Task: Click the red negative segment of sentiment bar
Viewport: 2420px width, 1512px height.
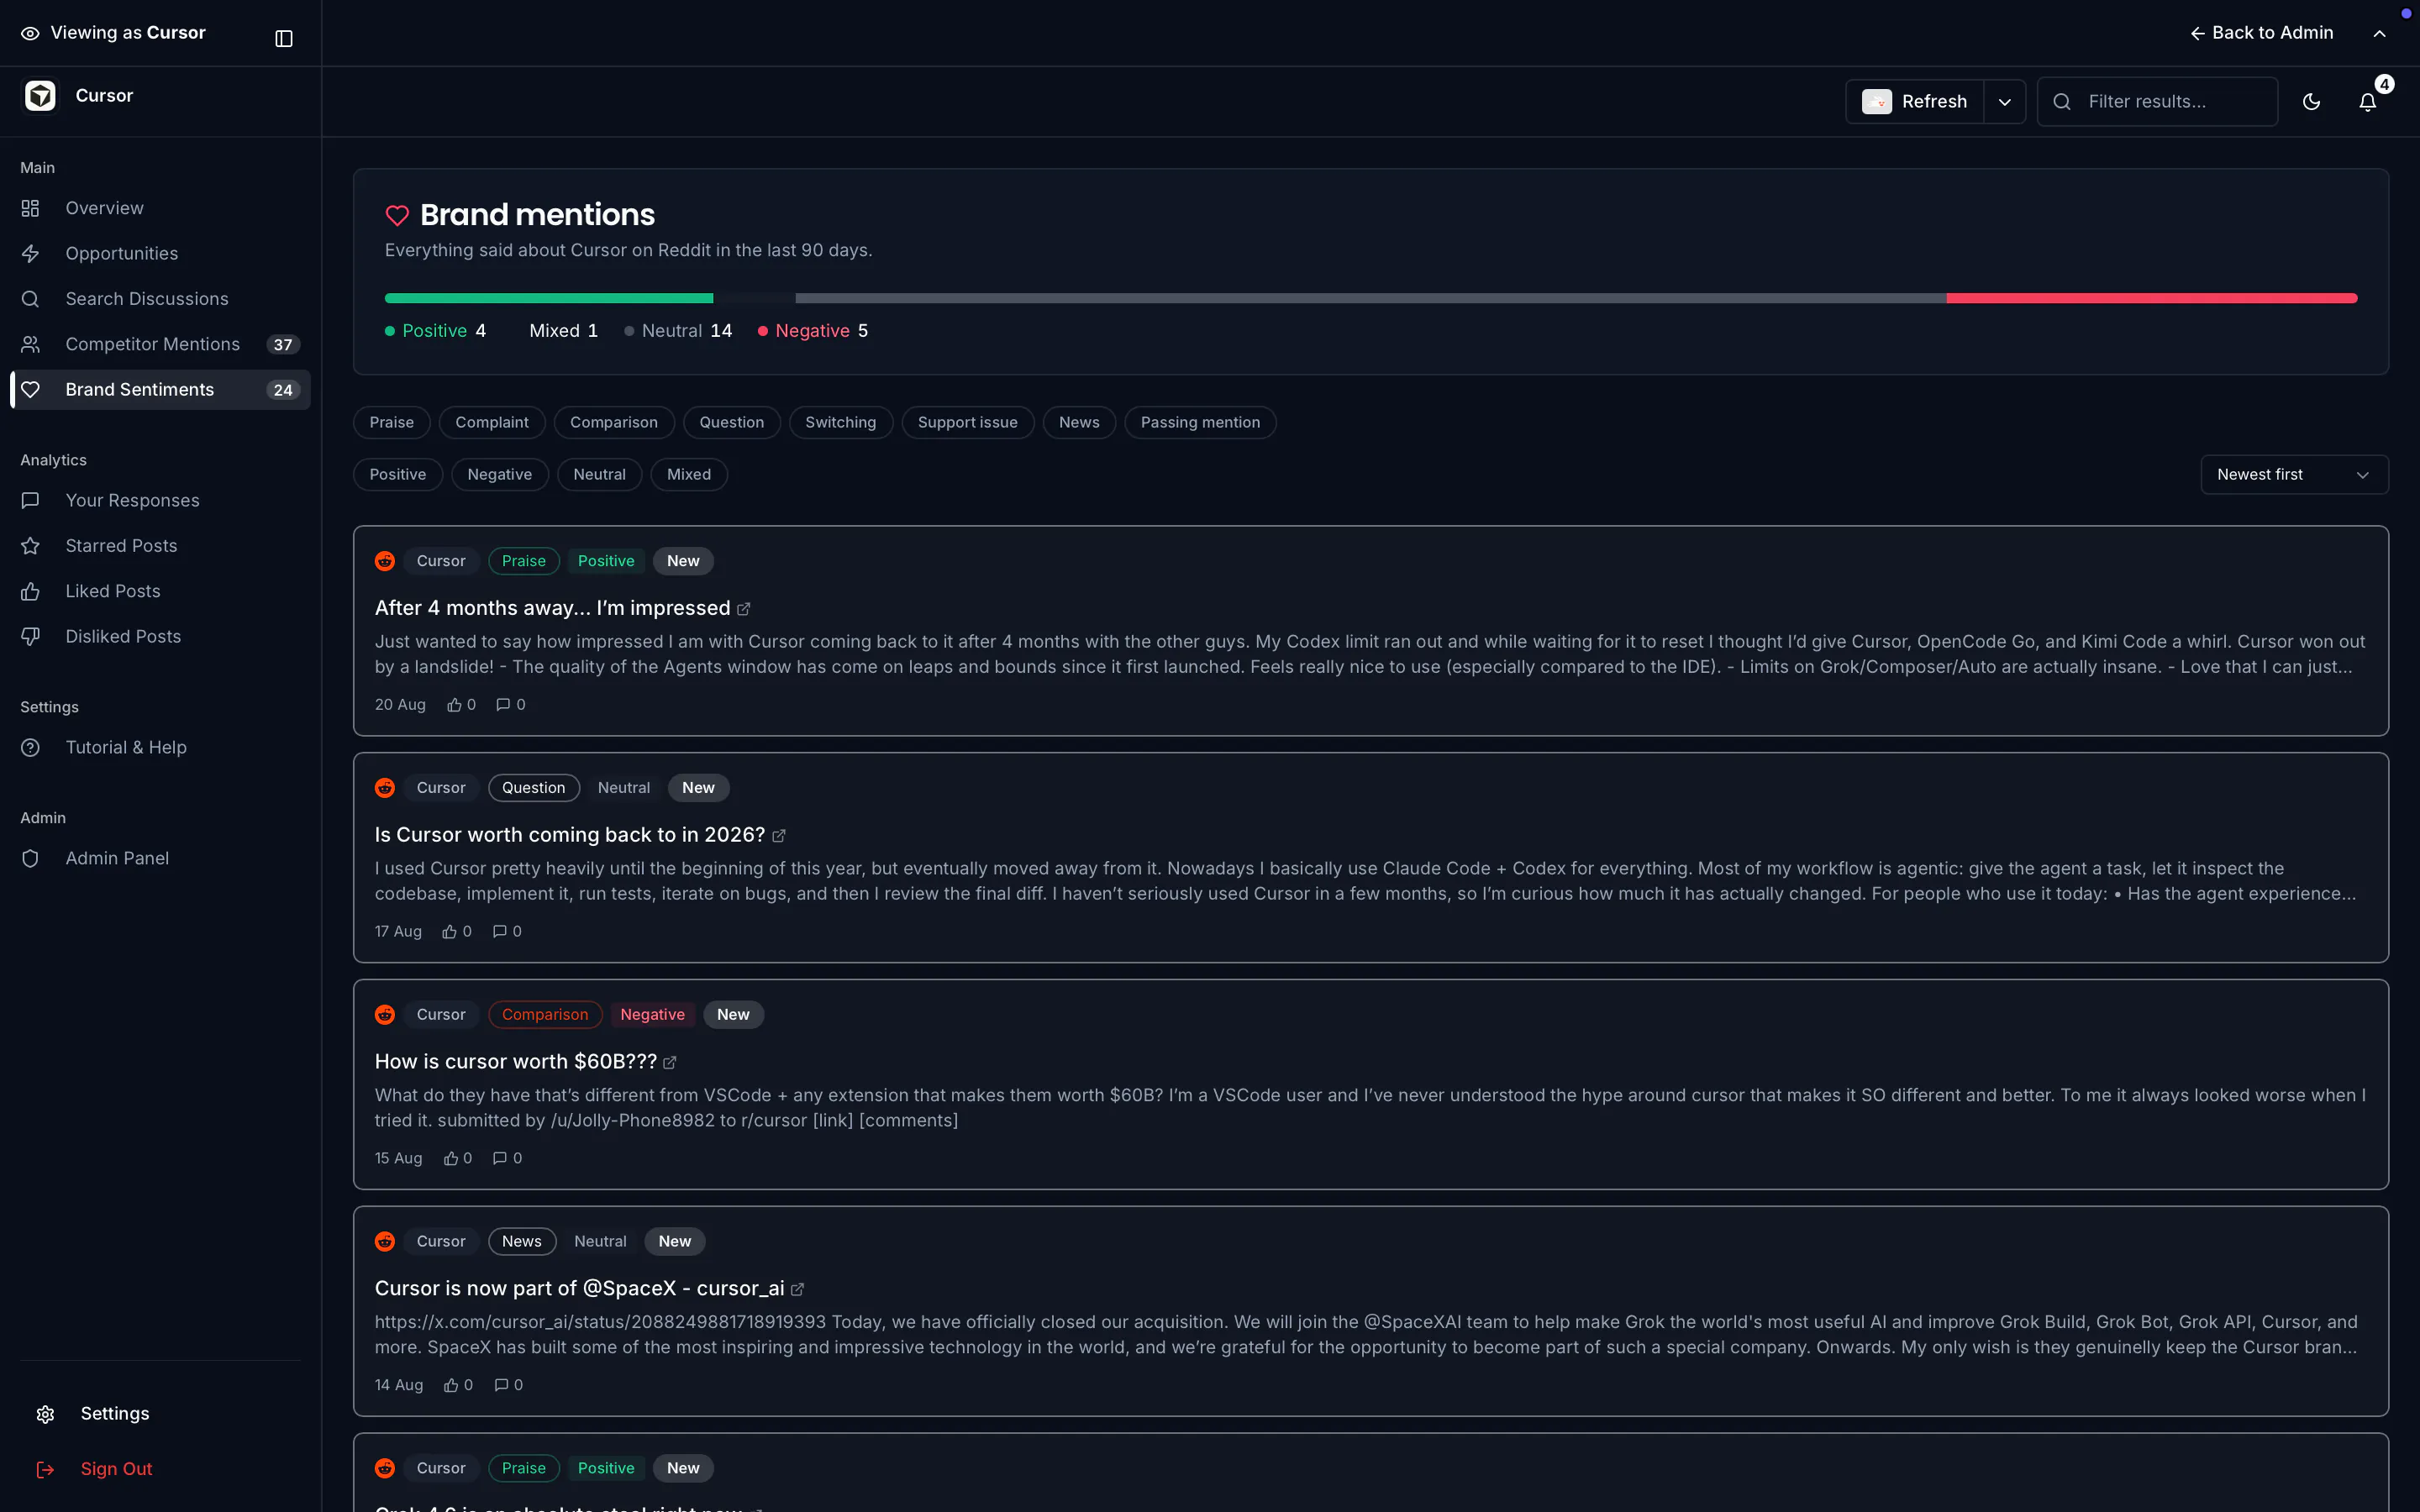Action: click(x=2152, y=298)
